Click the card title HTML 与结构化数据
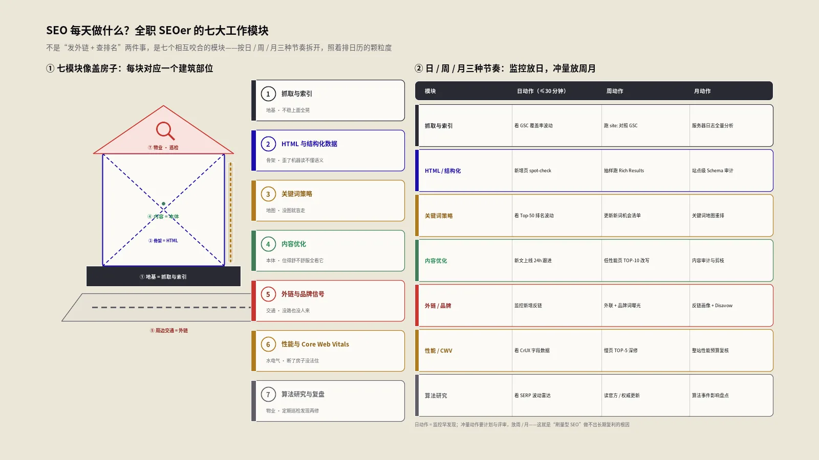Screen dimensions: 819x460 click(309, 144)
